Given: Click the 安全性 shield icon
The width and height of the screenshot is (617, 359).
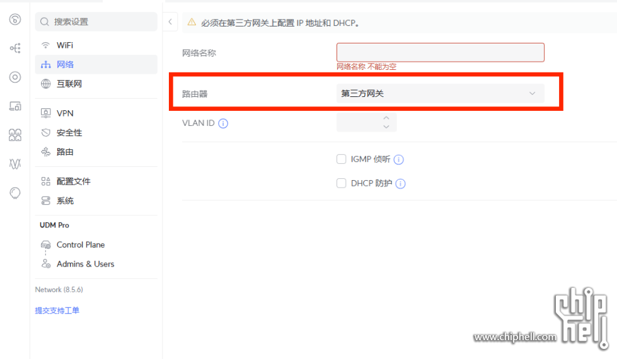Looking at the screenshot, I should click(x=45, y=132).
